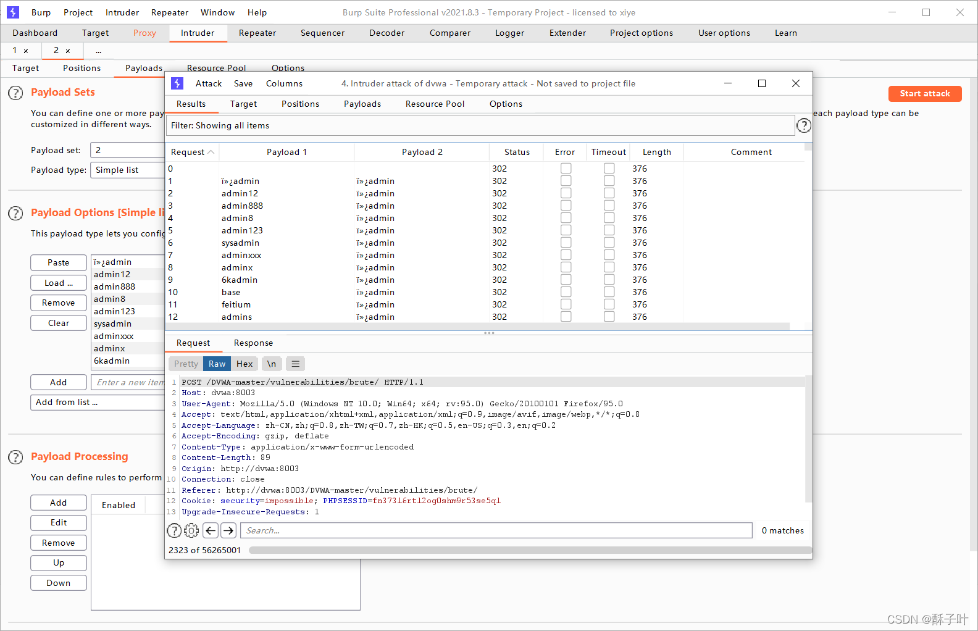Image resolution: width=978 pixels, height=631 pixels.
Task: Select admin888 in the payload list
Action: click(x=128, y=286)
